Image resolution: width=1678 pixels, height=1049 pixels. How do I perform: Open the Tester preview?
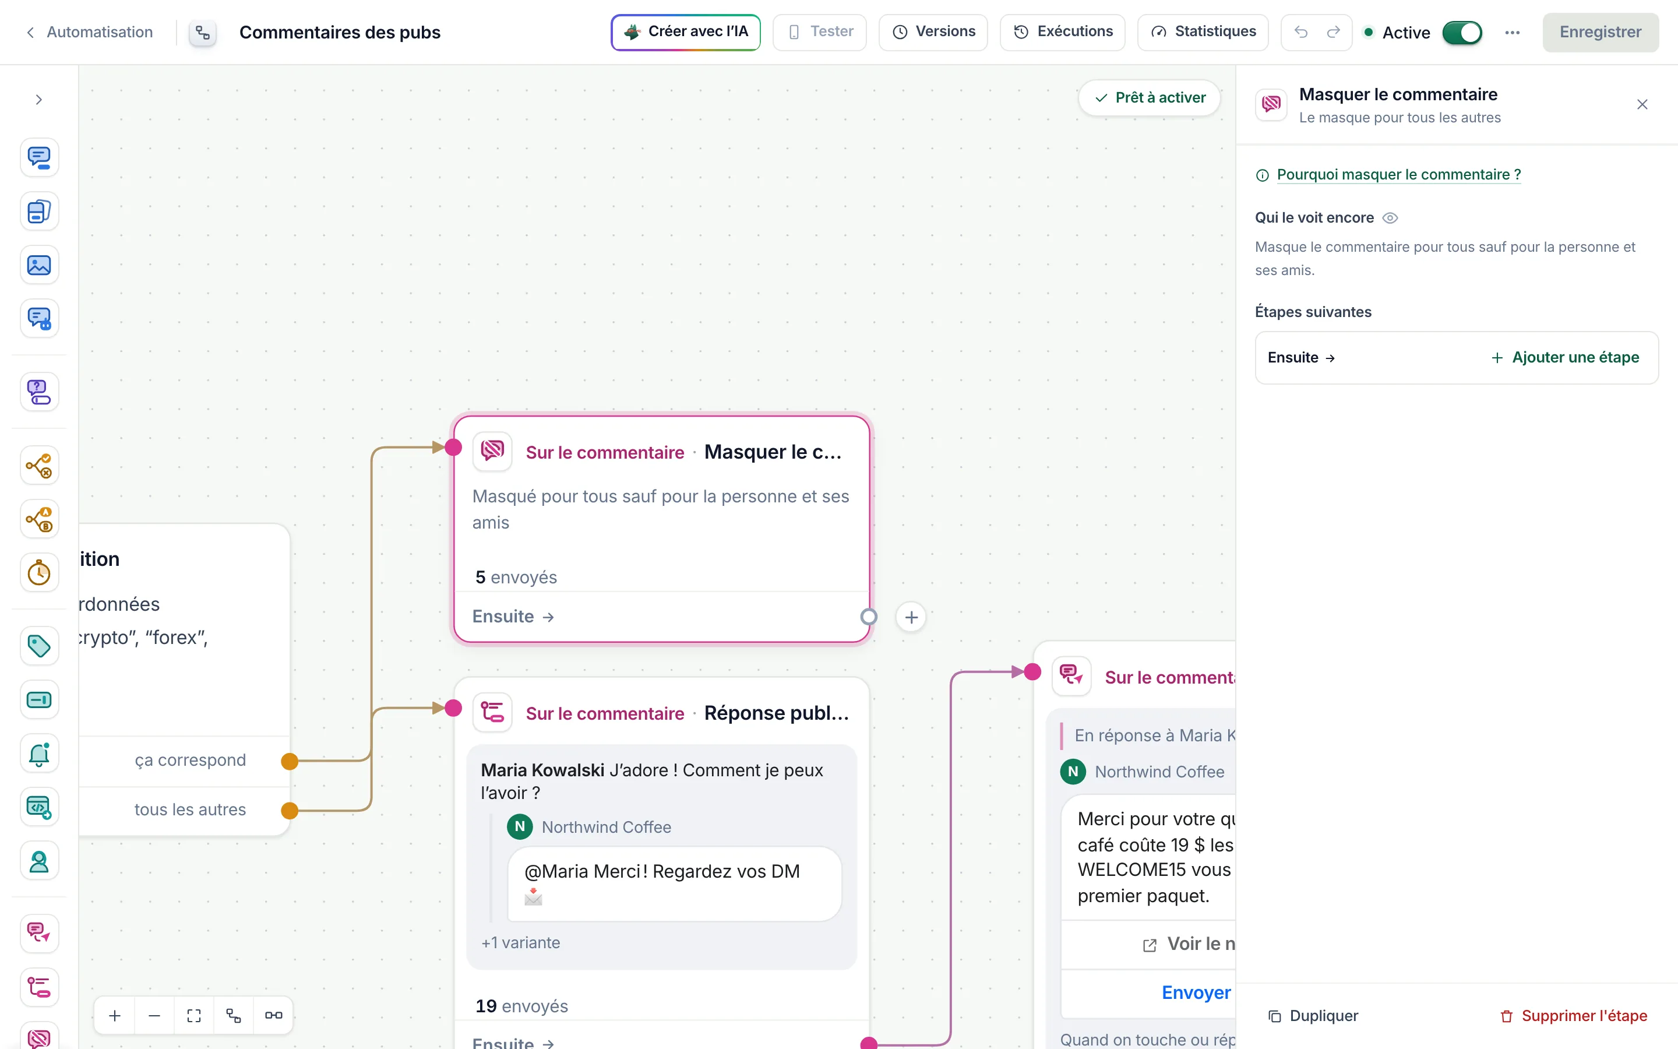click(x=820, y=32)
